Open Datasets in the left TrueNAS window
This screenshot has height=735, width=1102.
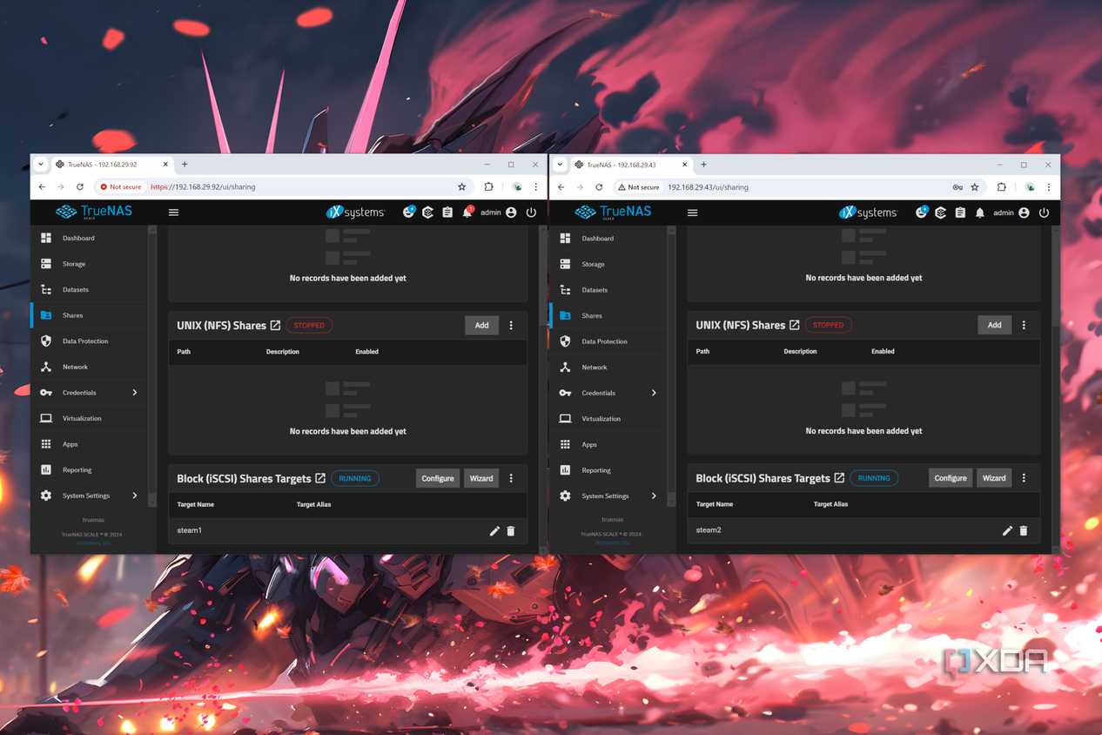pos(76,290)
